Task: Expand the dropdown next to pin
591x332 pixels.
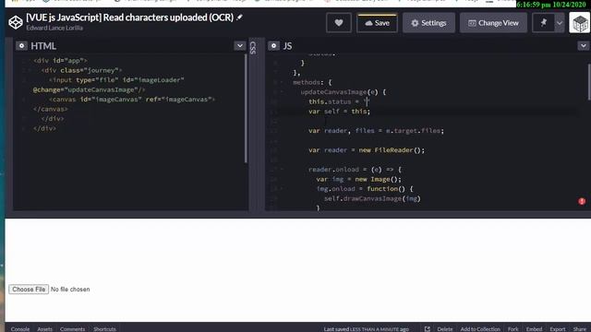Action: click(x=560, y=23)
